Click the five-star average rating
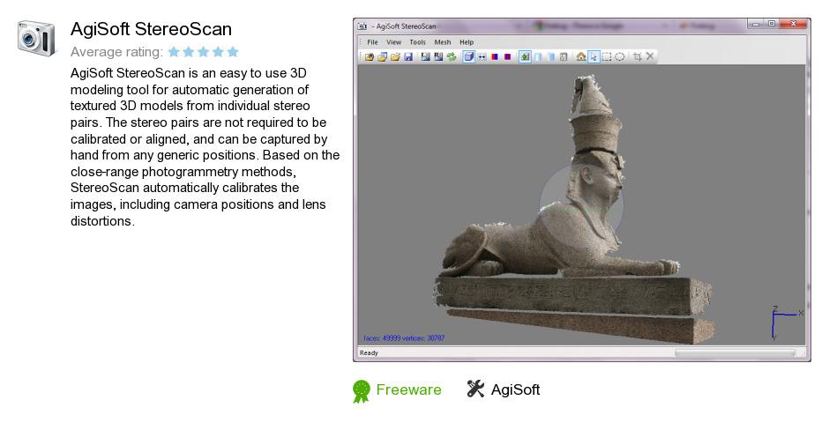Image resolution: width=829 pixels, height=430 pixels. point(204,52)
